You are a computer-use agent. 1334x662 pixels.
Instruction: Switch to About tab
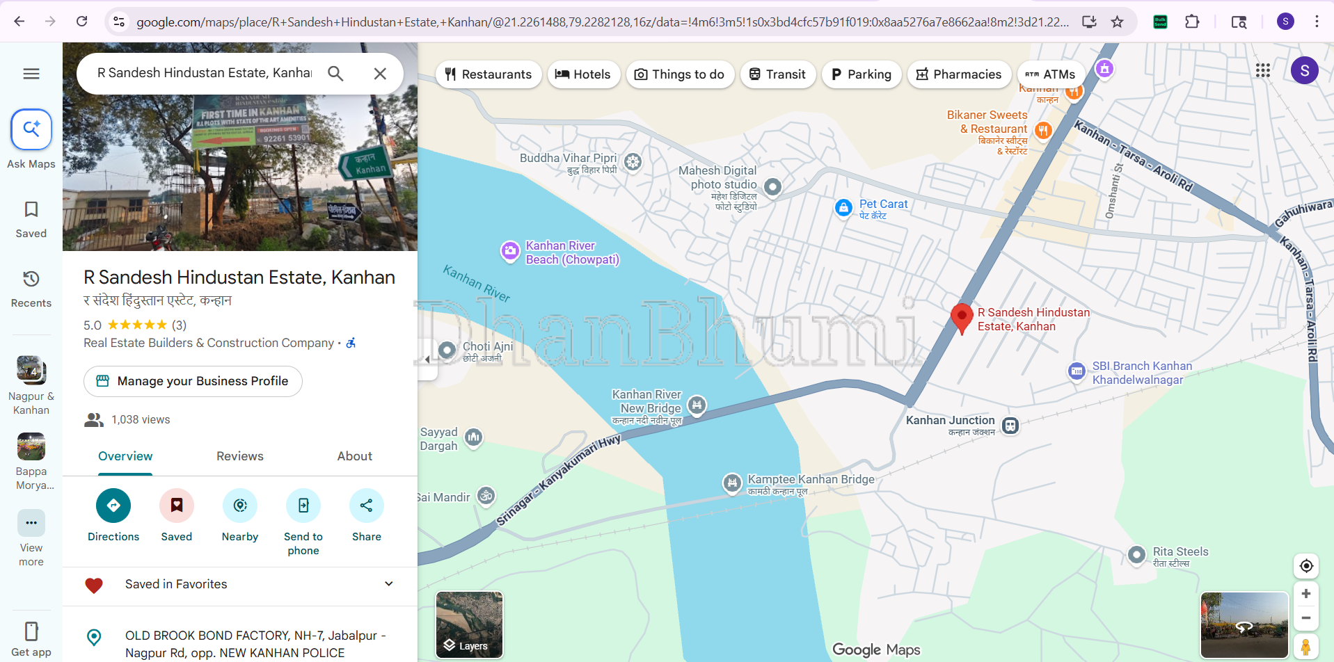[x=355, y=456]
